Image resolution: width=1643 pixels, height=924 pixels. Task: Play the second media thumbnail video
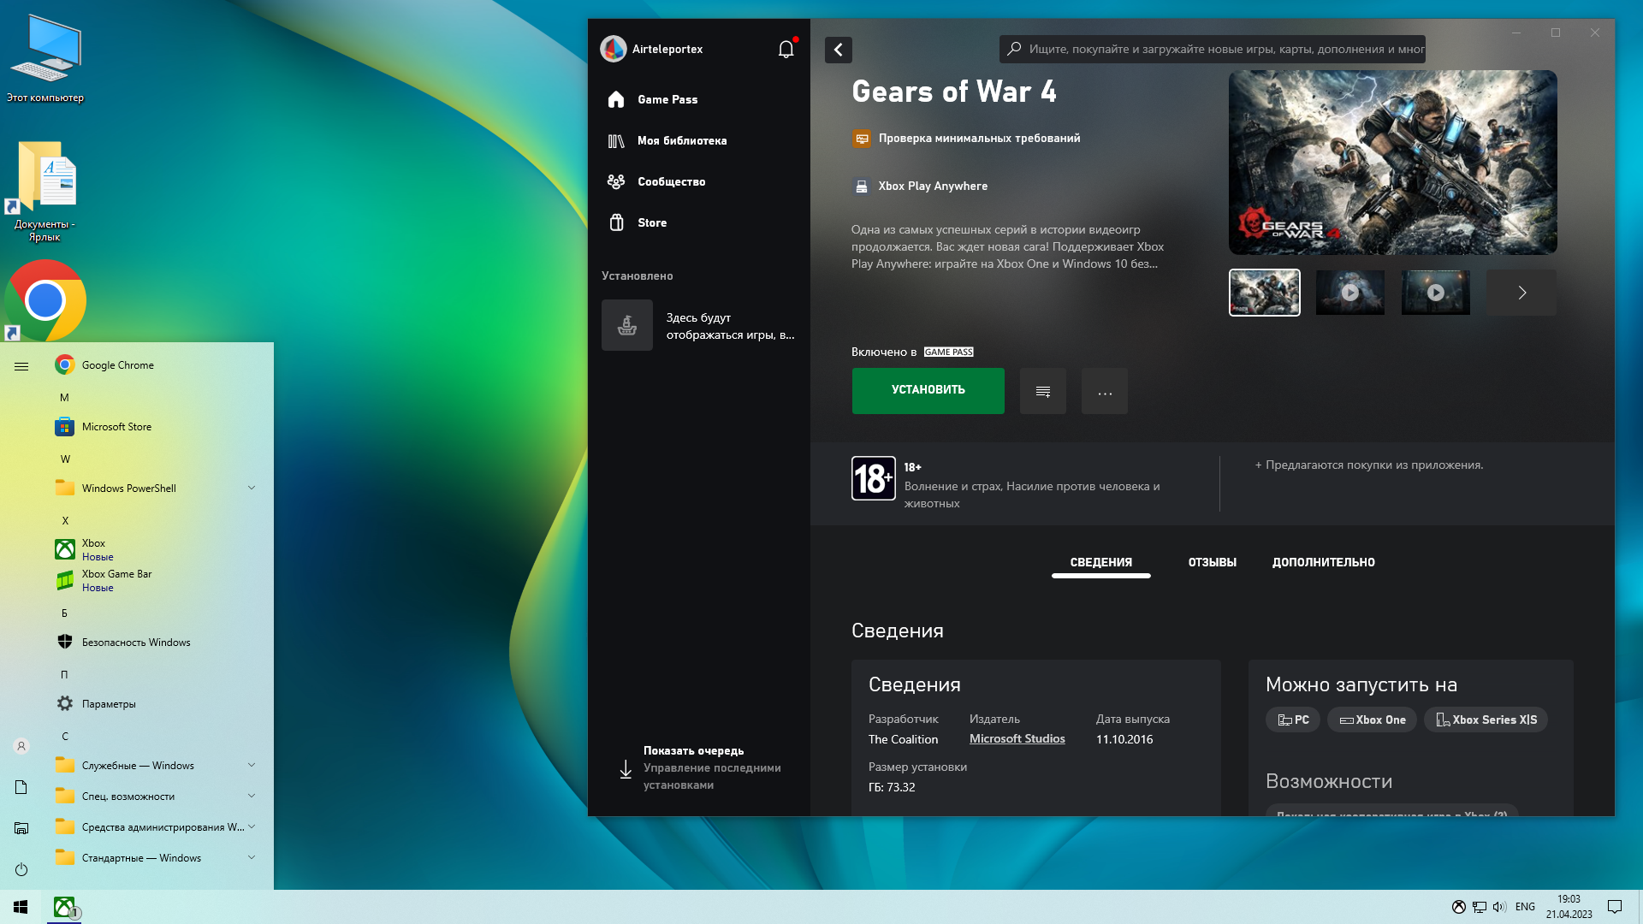click(1349, 293)
